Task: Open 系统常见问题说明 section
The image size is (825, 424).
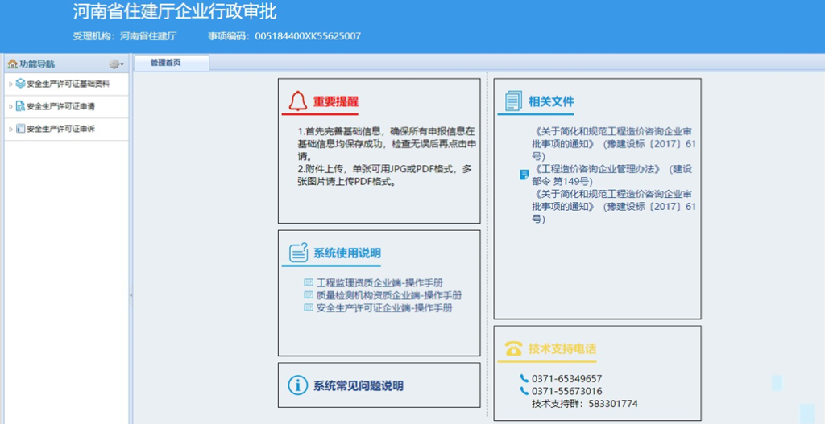Action: 359,385
